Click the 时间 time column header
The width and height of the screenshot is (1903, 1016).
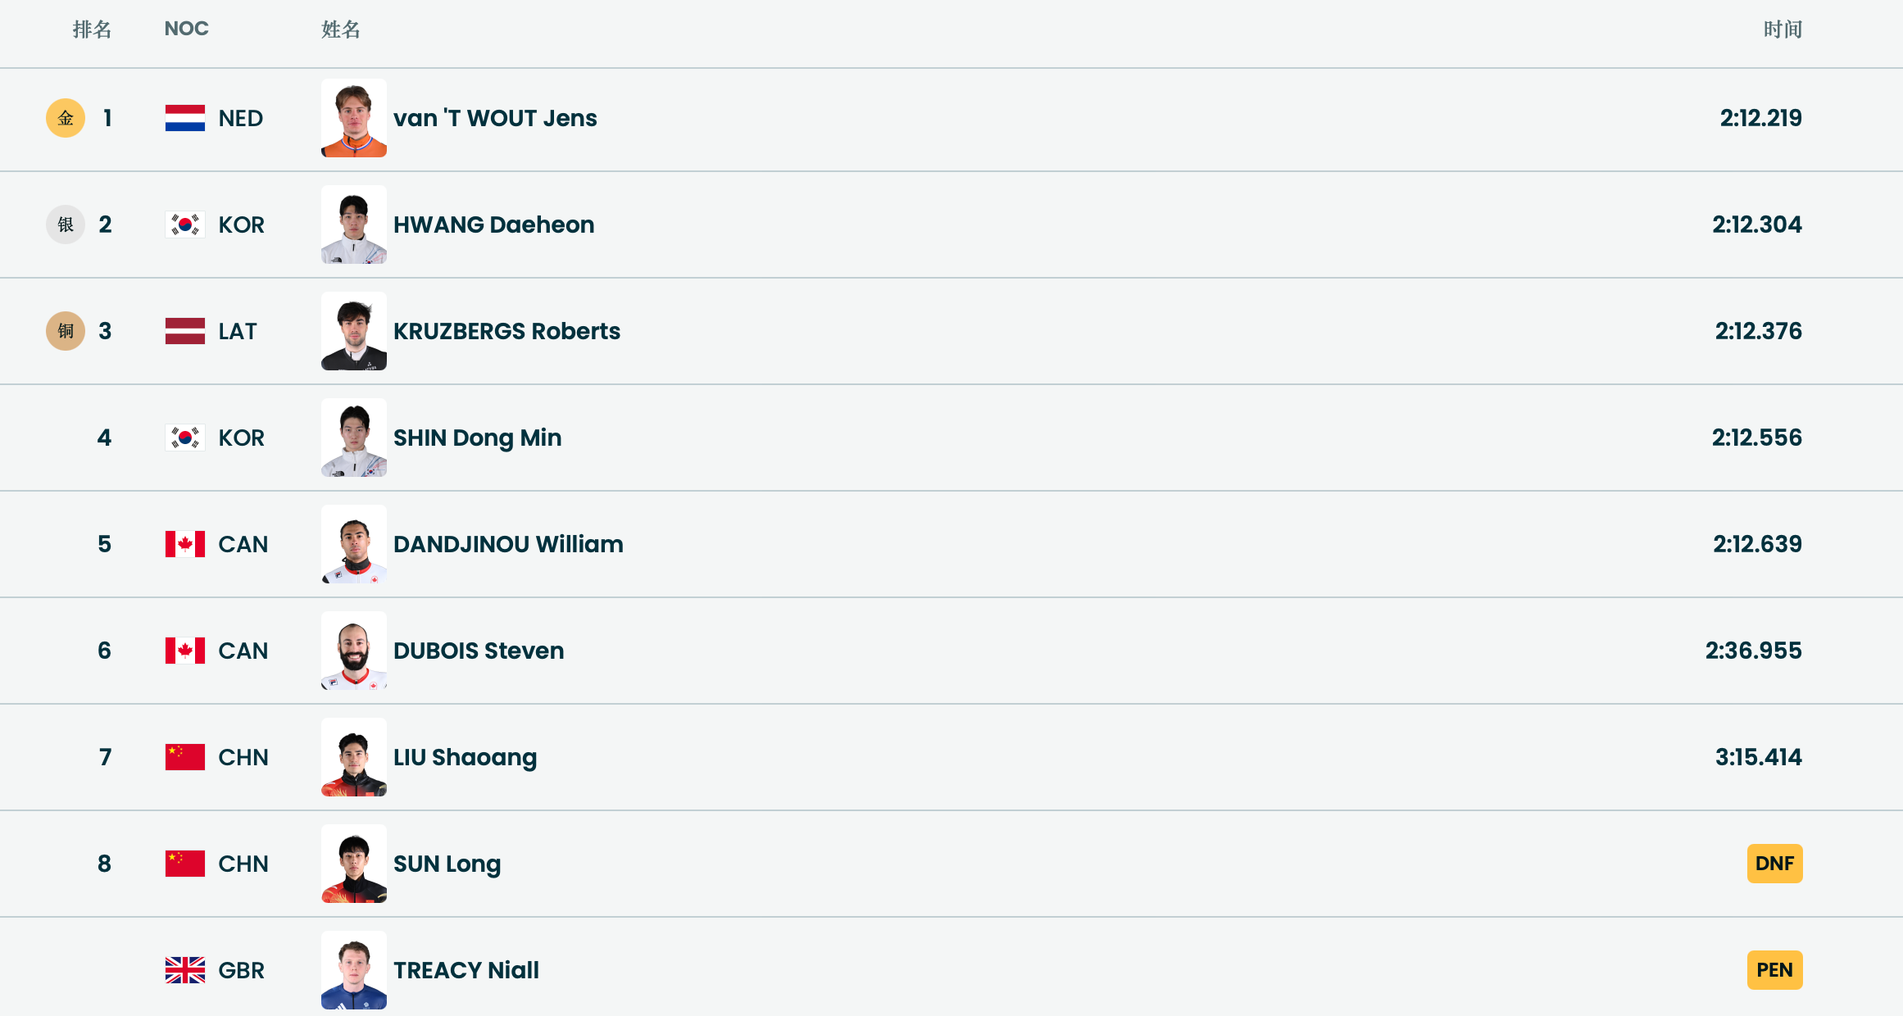(x=1783, y=29)
